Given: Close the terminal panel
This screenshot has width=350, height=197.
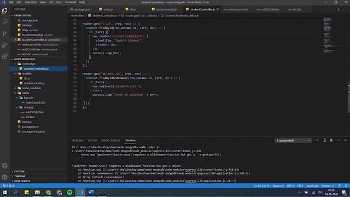Looking at the screenshot, I should coord(345,140).
